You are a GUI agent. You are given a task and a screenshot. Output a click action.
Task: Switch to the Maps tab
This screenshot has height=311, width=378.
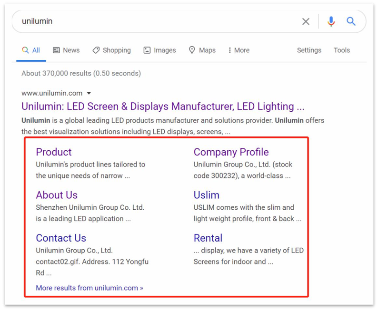pyautogui.click(x=202, y=50)
